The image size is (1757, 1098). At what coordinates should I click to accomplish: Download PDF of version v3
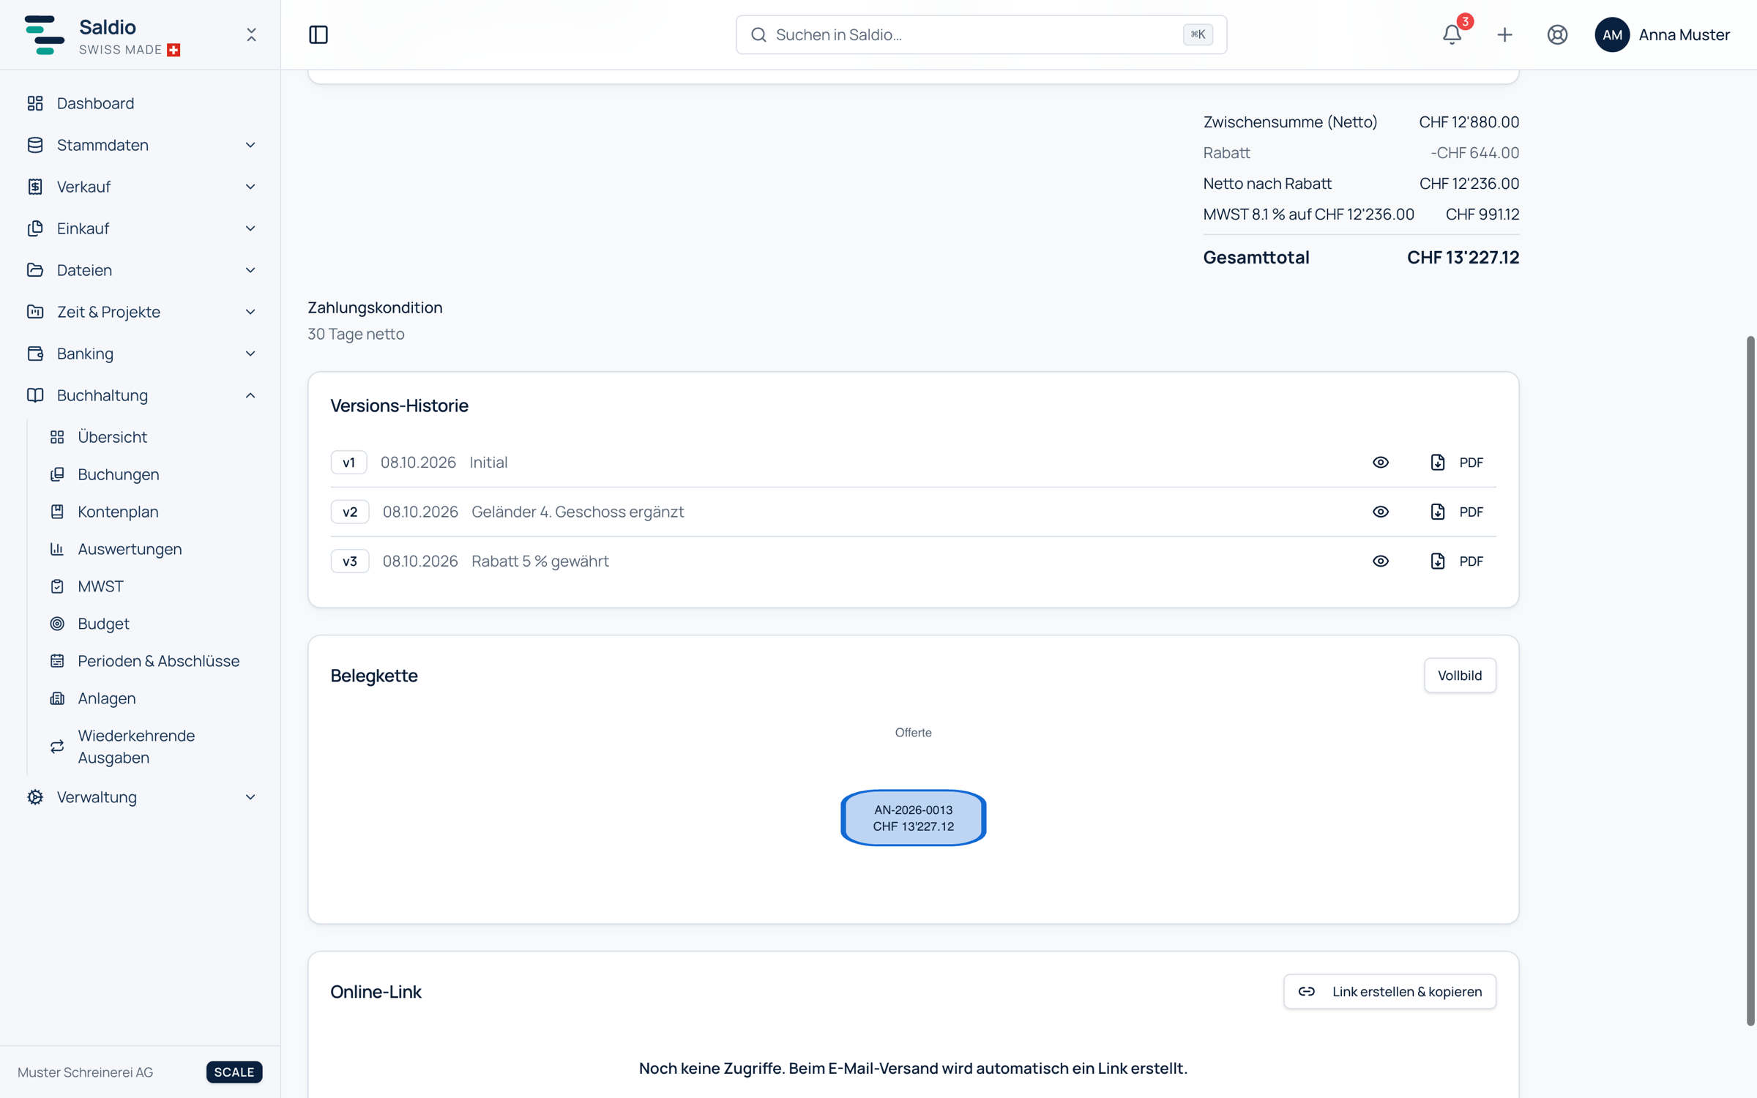pos(1457,561)
